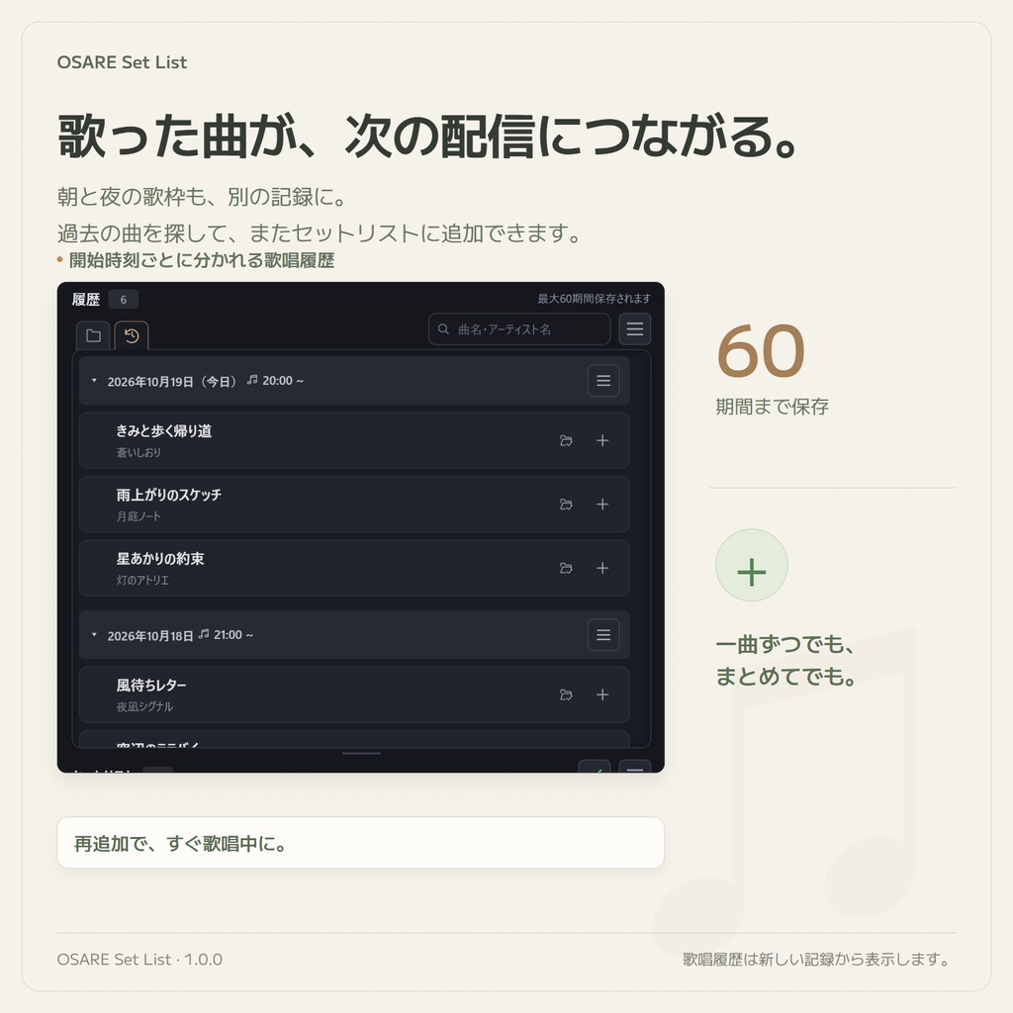
Task: Click the large green plus circle
Action: coord(752,565)
